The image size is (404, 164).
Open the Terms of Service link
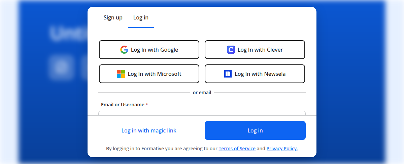pyautogui.click(x=237, y=148)
